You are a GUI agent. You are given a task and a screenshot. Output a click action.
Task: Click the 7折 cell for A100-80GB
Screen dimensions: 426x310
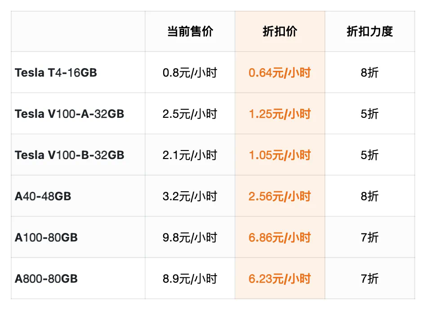tap(369, 237)
